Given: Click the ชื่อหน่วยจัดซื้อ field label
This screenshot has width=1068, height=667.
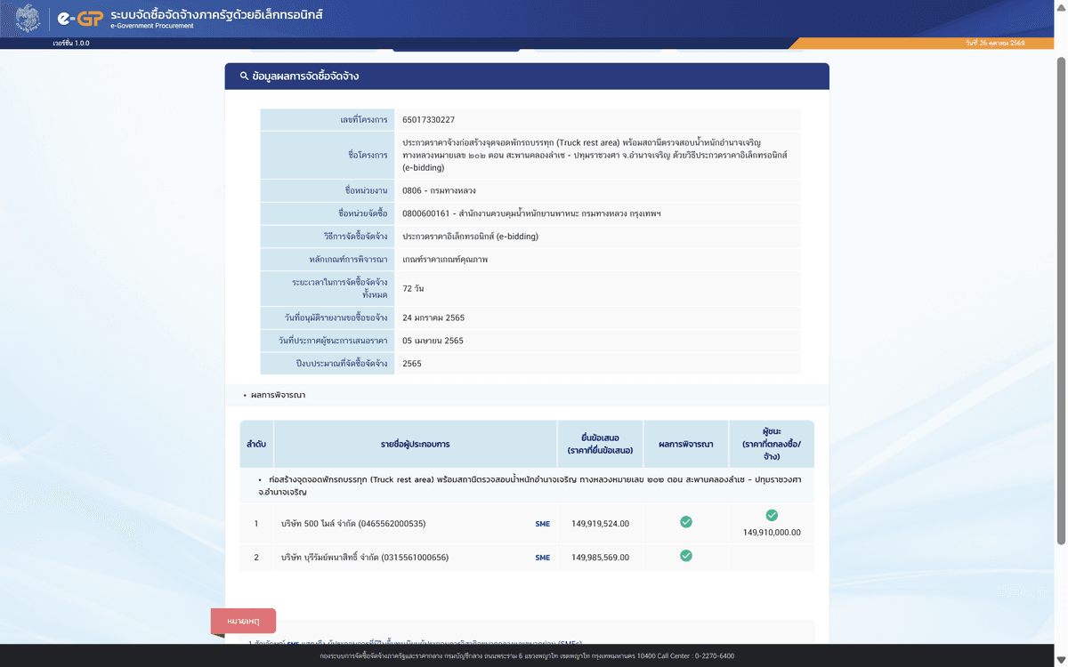Looking at the screenshot, I should [363, 214].
